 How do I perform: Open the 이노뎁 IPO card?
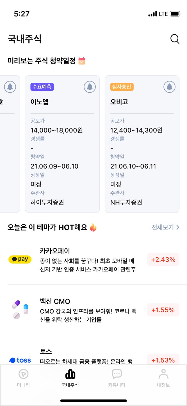tap(62, 144)
